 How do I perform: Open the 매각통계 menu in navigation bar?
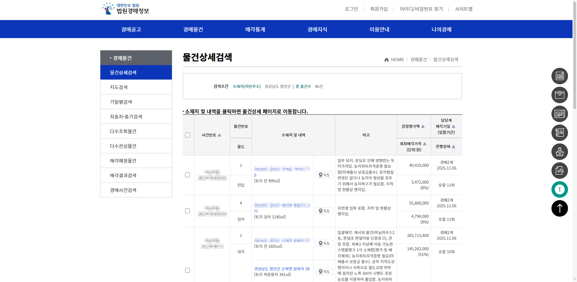pos(255,29)
